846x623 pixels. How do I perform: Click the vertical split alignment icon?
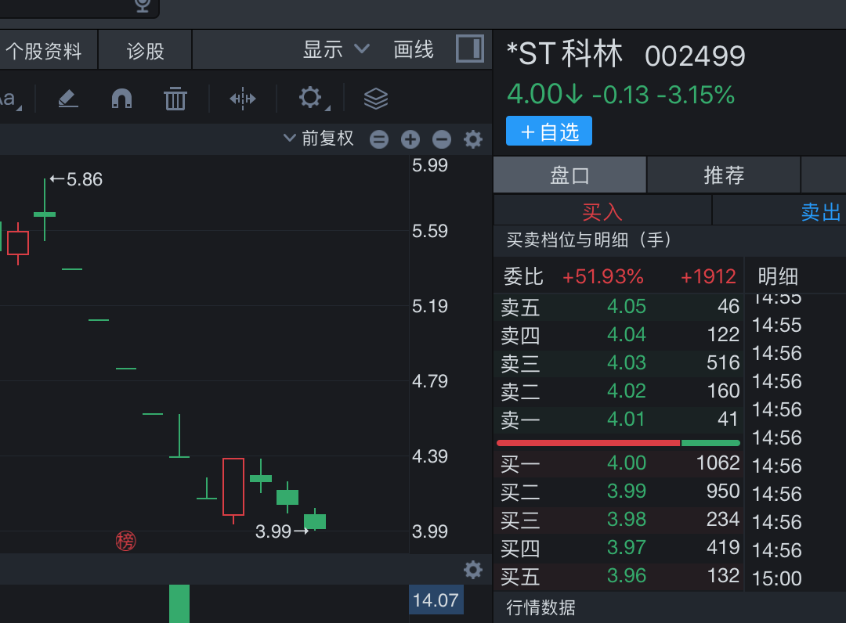pos(243,99)
